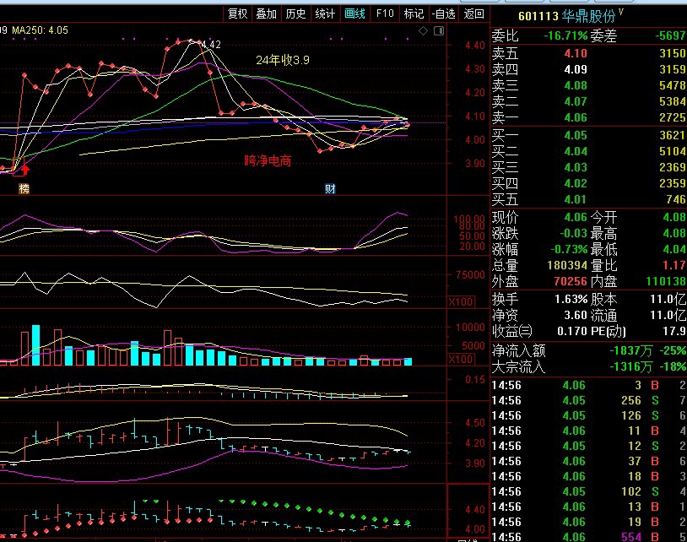The height and width of the screenshot is (542, 687).
Task: Select 买三 bid row at 4.03
Action: click(x=588, y=167)
